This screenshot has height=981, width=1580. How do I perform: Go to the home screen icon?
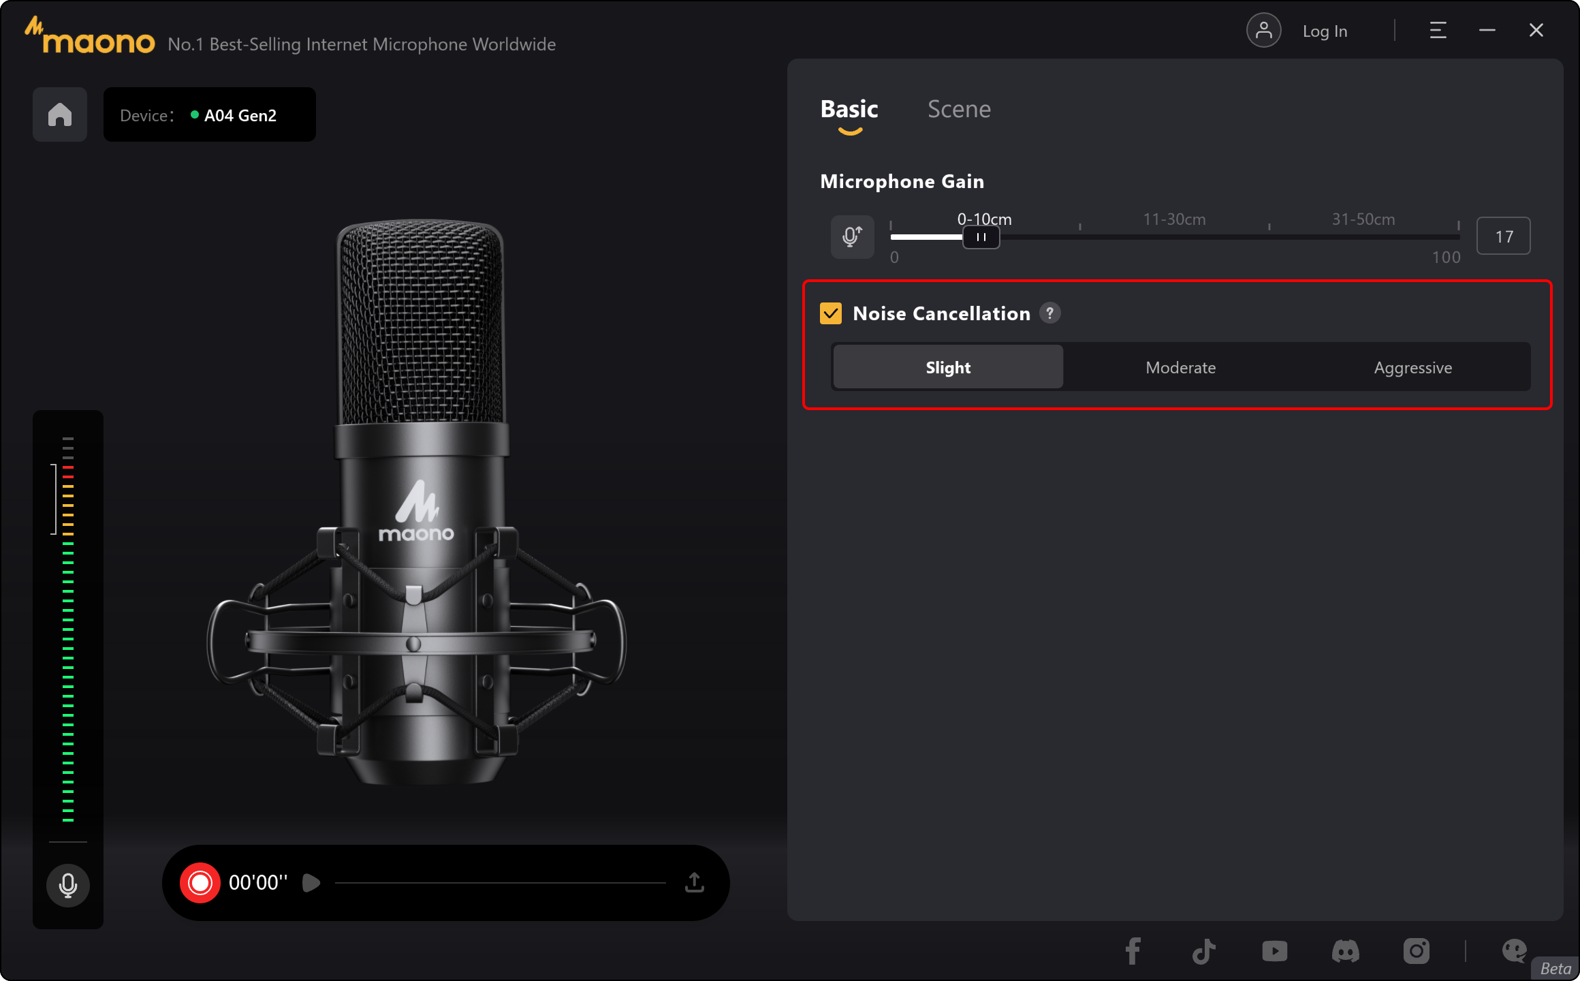pyautogui.click(x=60, y=114)
